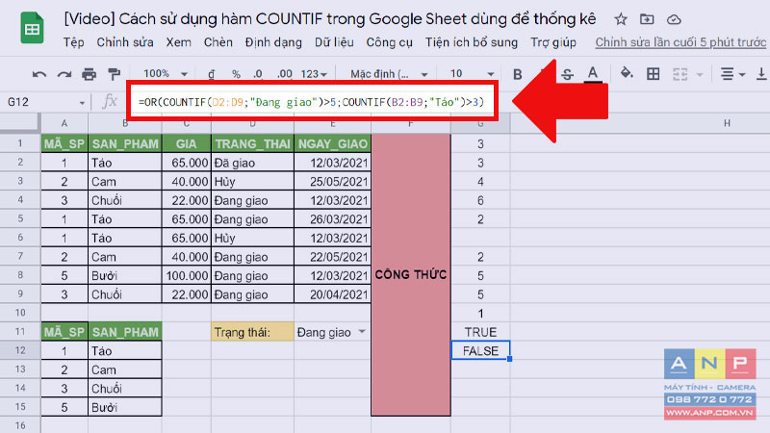Open last edit history link
770x433 pixels.
tap(680, 42)
